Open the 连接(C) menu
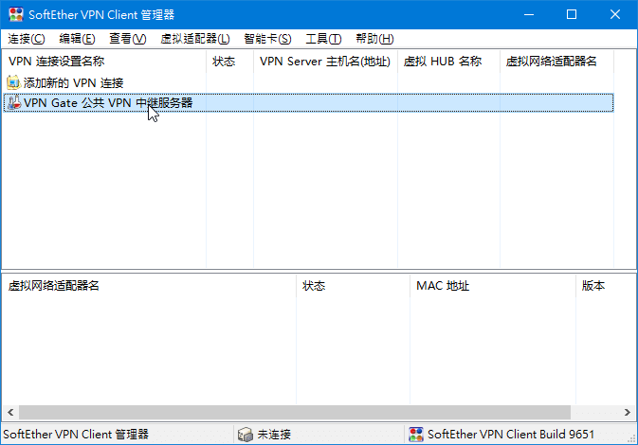Image resolution: width=638 pixels, height=445 pixels. pos(27,39)
